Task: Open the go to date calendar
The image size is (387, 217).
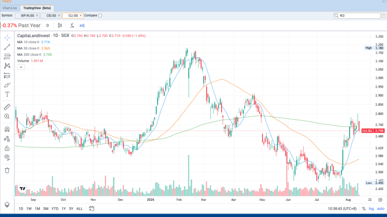Action: (92, 208)
